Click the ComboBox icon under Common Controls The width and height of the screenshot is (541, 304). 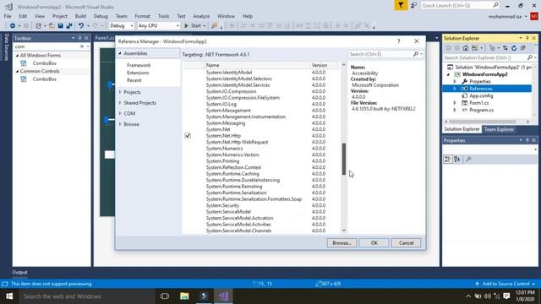pos(24,79)
